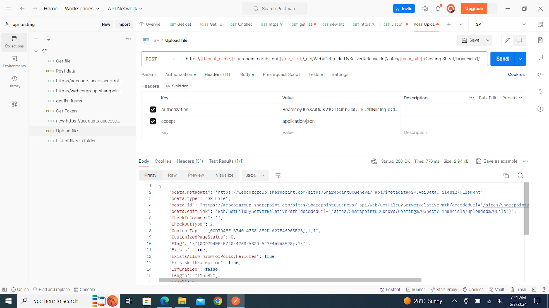Show the 9 hidden headers

177,86
